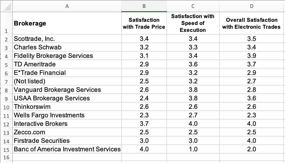Select the Charles Schwab cell
The width and height of the screenshot is (285, 163).
pos(67,47)
